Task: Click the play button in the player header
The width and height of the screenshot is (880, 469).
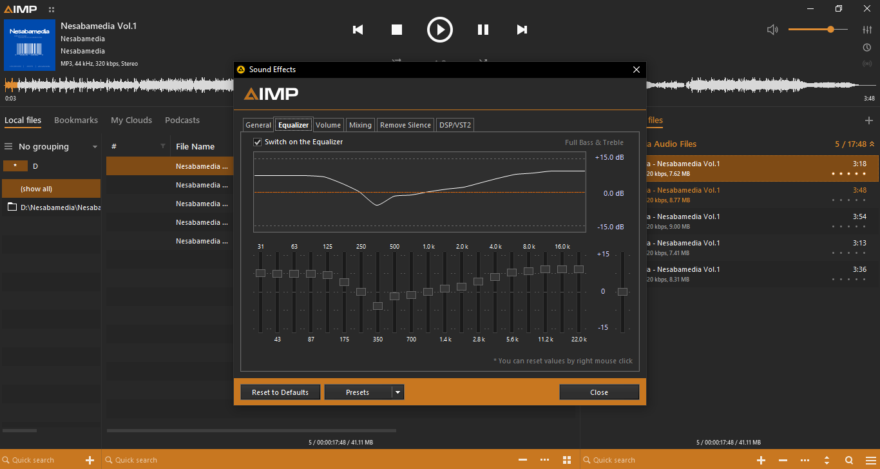Action: (x=440, y=30)
